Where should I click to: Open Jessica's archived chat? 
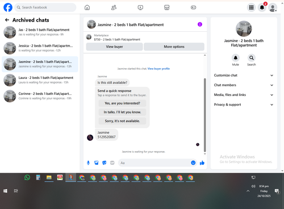point(40,48)
